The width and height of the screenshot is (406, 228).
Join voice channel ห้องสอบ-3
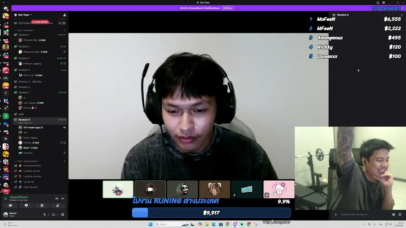[x=40, y=58]
